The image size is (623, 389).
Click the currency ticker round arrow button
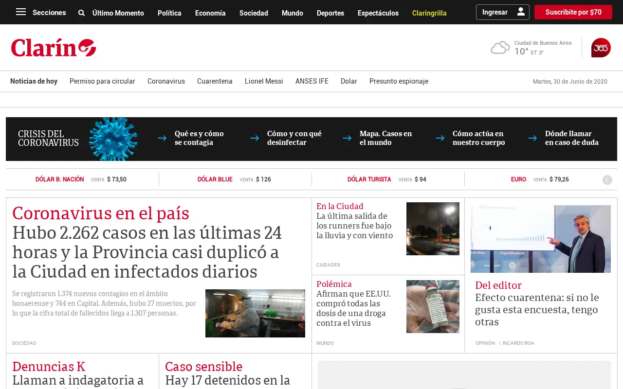click(607, 180)
